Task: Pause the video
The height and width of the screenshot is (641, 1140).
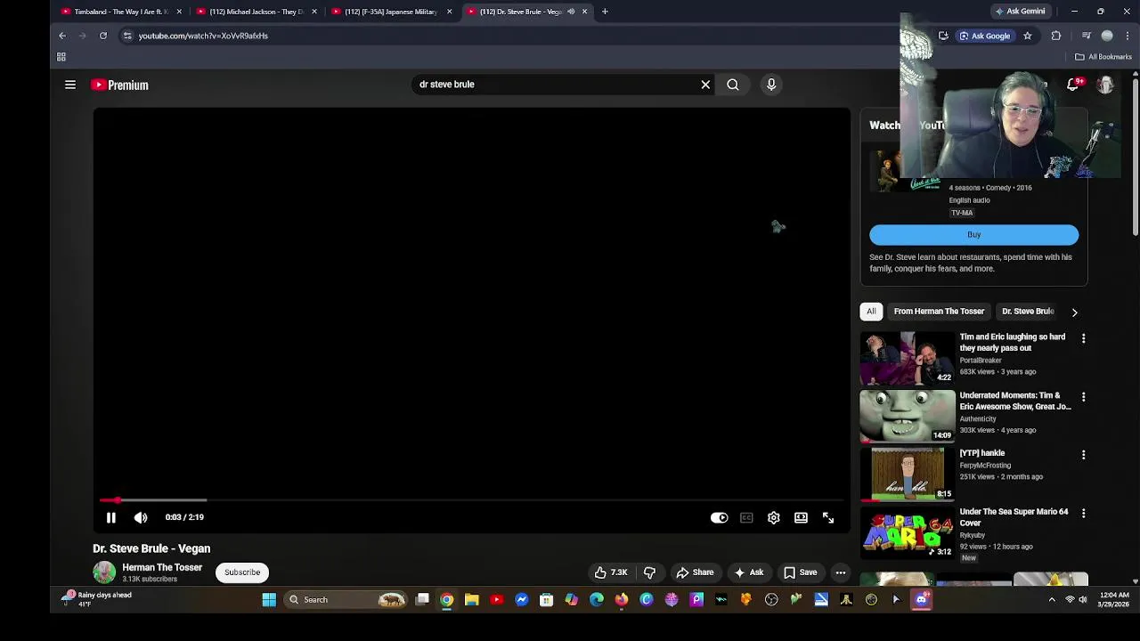Action: [111, 517]
